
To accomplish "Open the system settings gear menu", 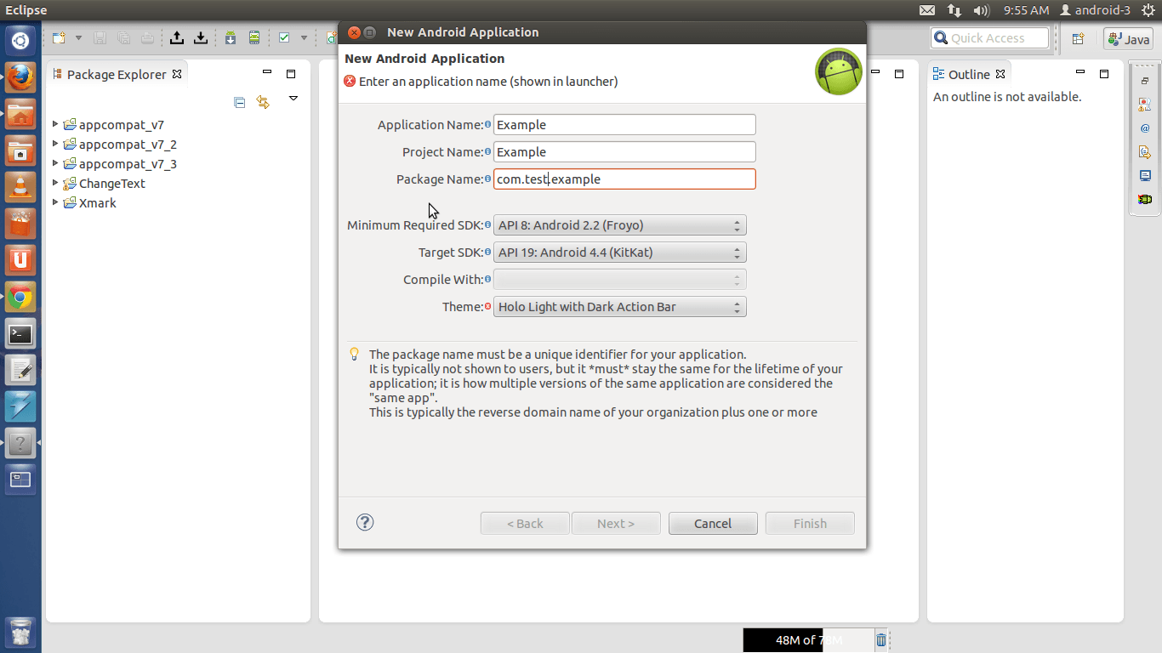I will tap(1148, 10).
